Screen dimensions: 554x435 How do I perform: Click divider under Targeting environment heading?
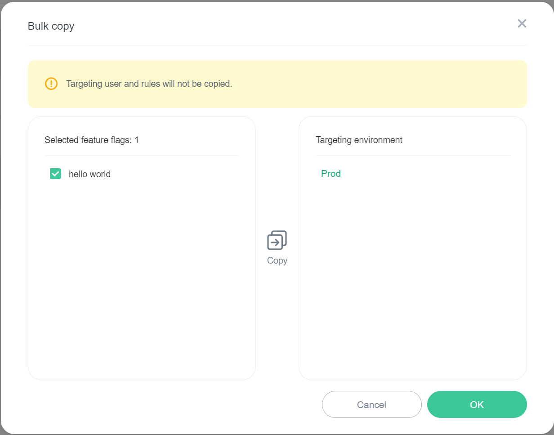coord(412,155)
